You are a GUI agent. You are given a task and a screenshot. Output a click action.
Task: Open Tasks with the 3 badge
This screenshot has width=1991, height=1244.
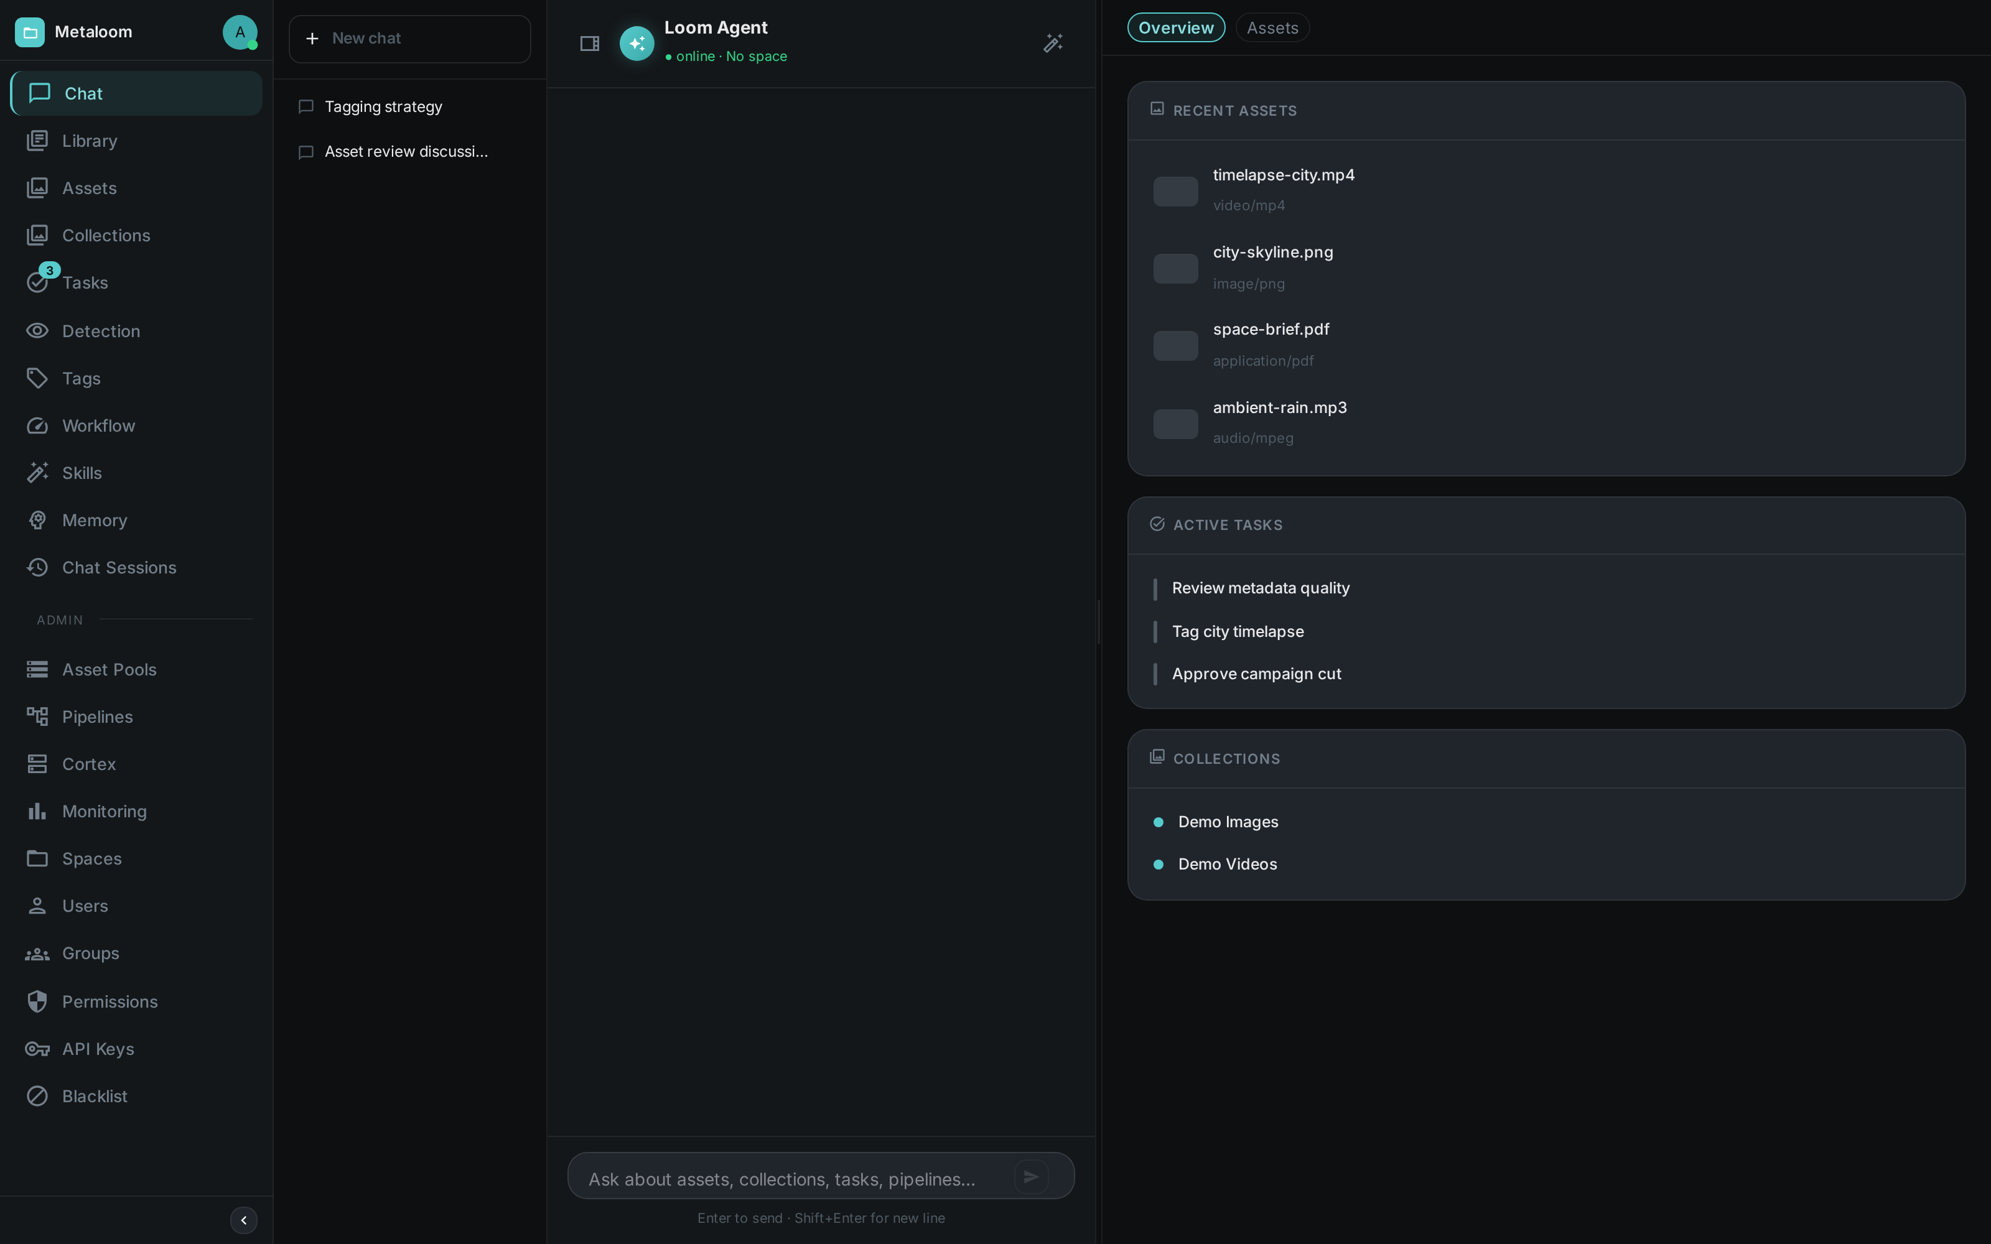(136, 282)
